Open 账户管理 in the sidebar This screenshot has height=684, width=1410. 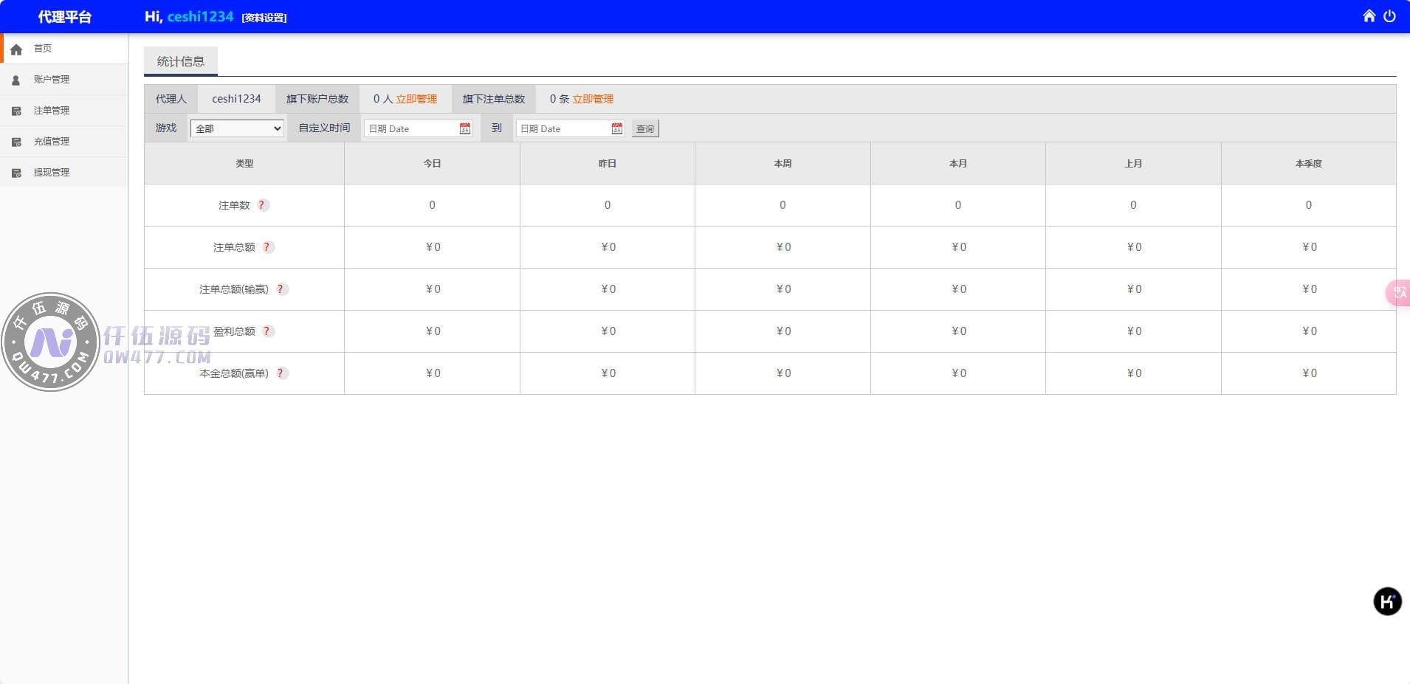click(51, 80)
